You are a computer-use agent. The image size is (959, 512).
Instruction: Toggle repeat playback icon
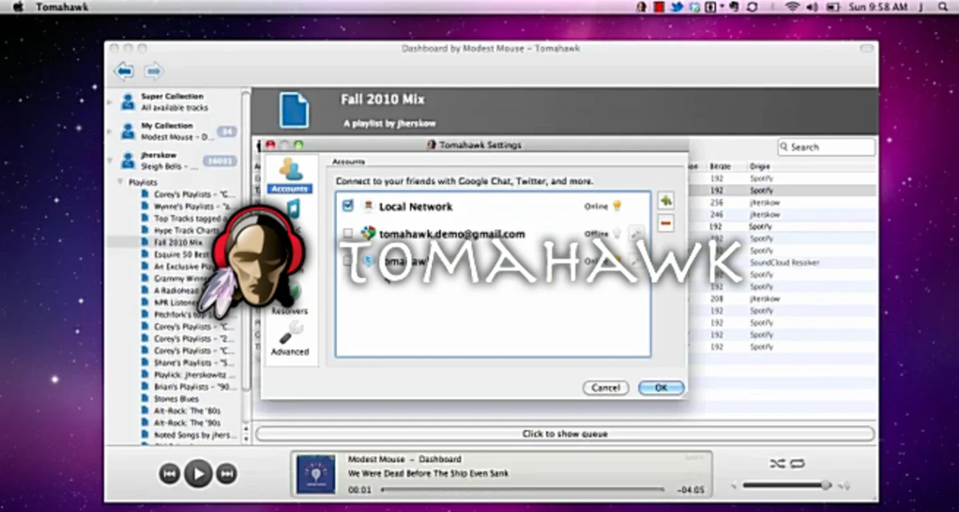click(x=798, y=463)
